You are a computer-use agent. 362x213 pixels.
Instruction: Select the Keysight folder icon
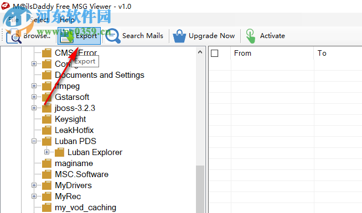(47, 119)
